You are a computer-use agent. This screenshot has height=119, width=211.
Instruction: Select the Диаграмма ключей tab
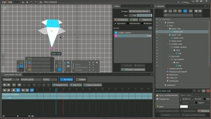[x=12, y=75]
